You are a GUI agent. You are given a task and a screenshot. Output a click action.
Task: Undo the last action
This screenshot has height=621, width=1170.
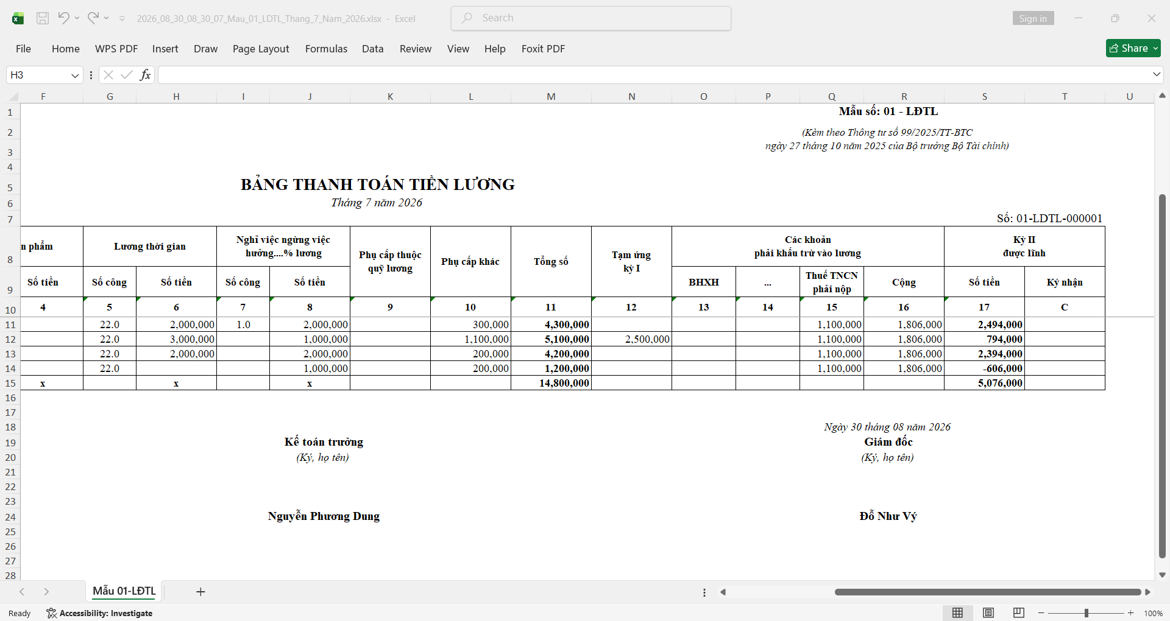point(63,18)
